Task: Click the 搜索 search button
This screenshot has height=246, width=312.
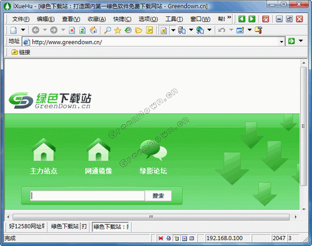Action: (x=158, y=196)
